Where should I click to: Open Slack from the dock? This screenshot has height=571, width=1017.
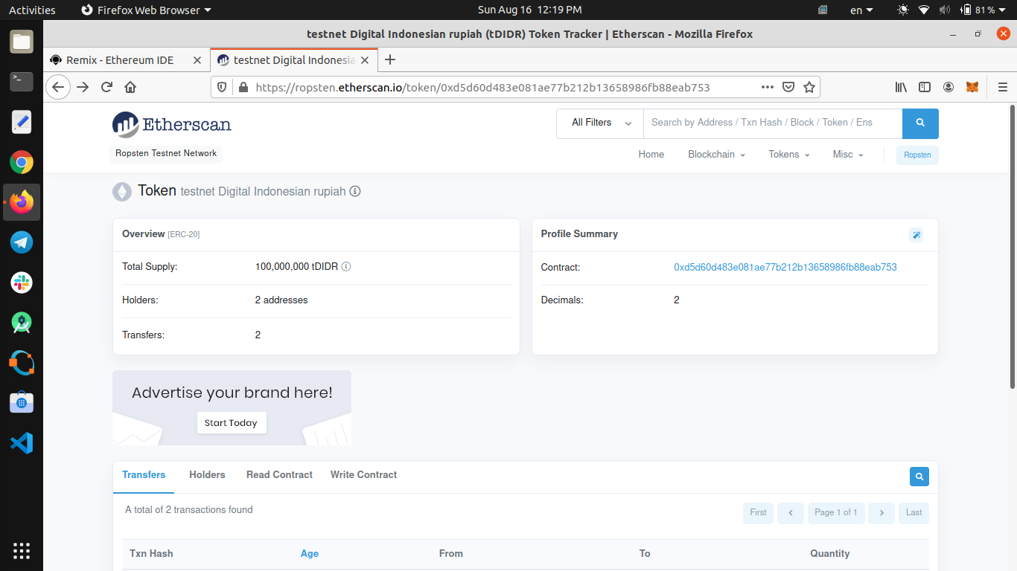coord(22,283)
